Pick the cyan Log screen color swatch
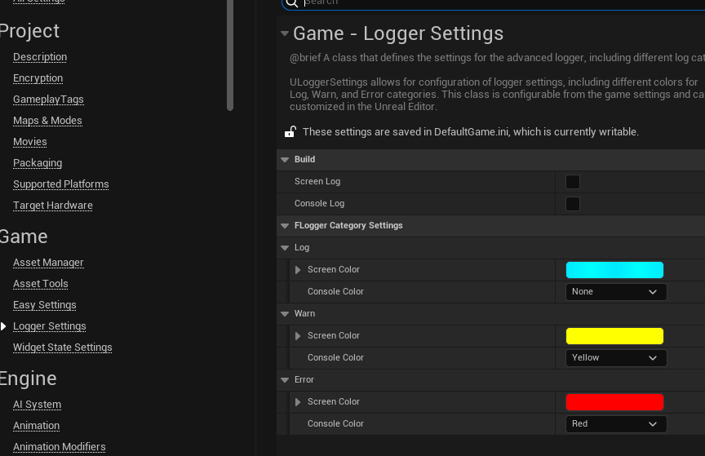The width and height of the screenshot is (705, 456). (614, 270)
